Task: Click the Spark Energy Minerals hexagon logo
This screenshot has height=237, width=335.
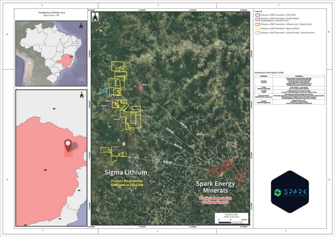Action: (290, 192)
